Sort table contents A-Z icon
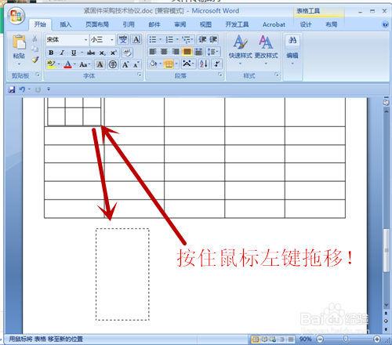The width and height of the screenshot is (392, 345). coord(204,64)
